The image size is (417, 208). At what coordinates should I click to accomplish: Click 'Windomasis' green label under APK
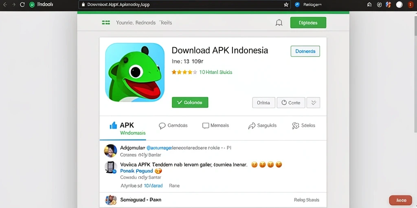(x=133, y=133)
